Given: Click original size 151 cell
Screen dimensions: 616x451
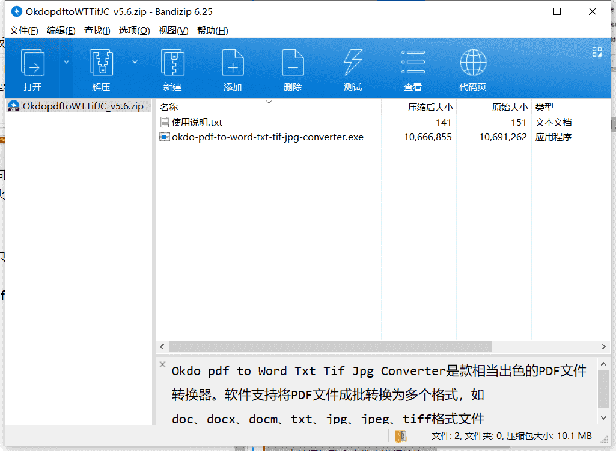Looking at the screenshot, I should tap(519, 122).
